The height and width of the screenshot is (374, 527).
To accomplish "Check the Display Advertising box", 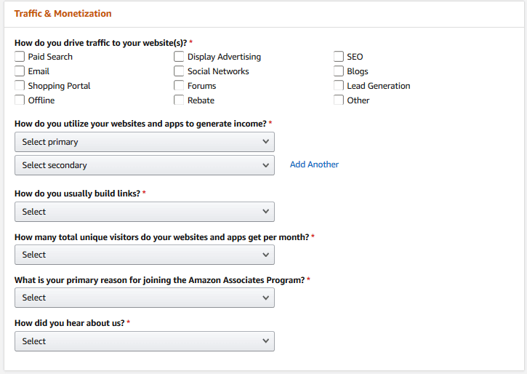I will (179, 57).
